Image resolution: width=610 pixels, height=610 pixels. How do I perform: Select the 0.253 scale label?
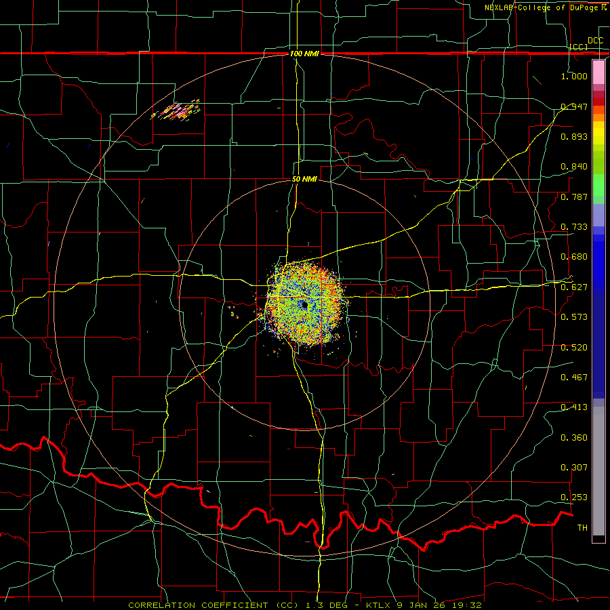[x=574, y=497]
